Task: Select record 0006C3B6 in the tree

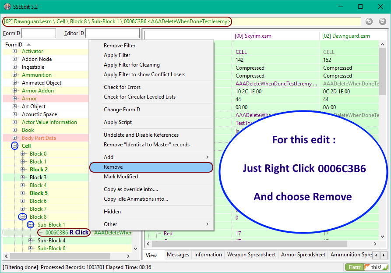Action: [56, 233]
